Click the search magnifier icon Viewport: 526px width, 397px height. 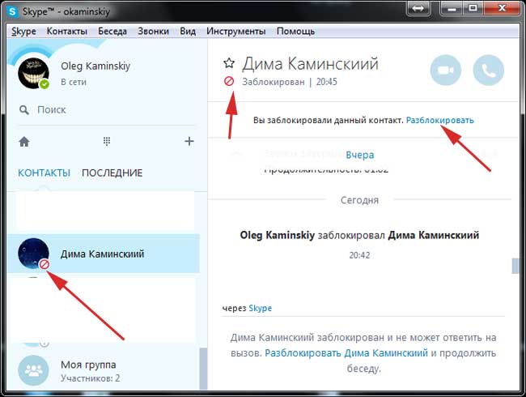click(24, 109)
